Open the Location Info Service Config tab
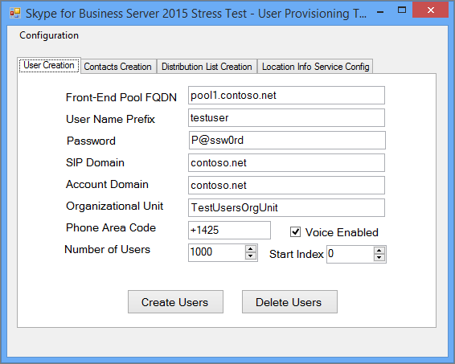 tap(315, 67)
